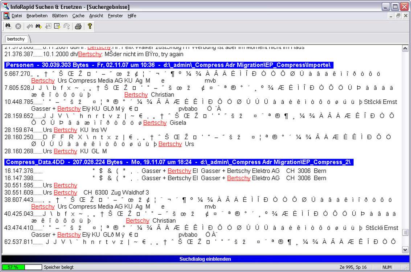
Task: Click the offset 7.605.528
Action: (x=17, y=88)
